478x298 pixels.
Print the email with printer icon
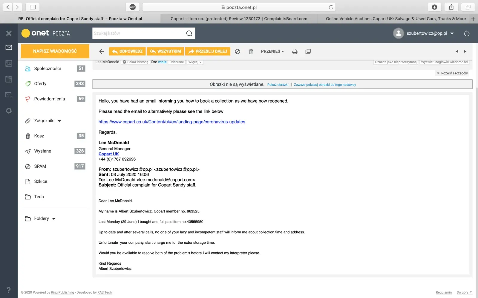coord(295,52)
